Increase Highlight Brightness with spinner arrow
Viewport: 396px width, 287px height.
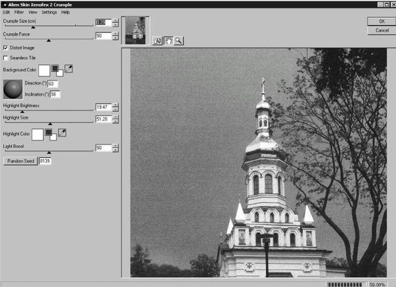[x=116, y=104]
